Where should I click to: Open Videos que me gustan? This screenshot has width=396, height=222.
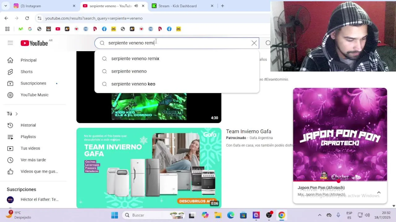[39, 171]
